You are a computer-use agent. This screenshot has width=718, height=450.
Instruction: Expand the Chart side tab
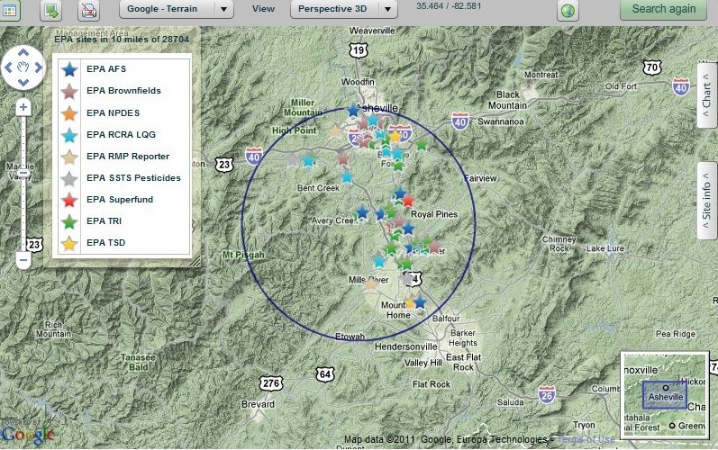pyautogui.click(x=707, y=95)
